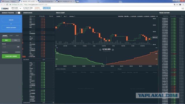
Task: Open Chrome three-dot menu
Action: (183, 5)
